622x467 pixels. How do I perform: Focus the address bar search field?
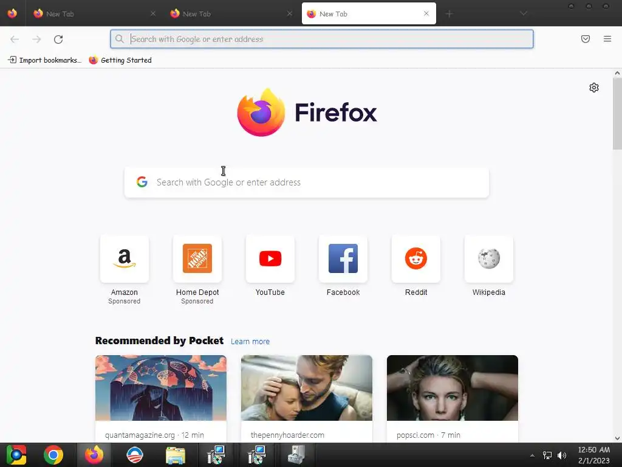coord(322,39)
